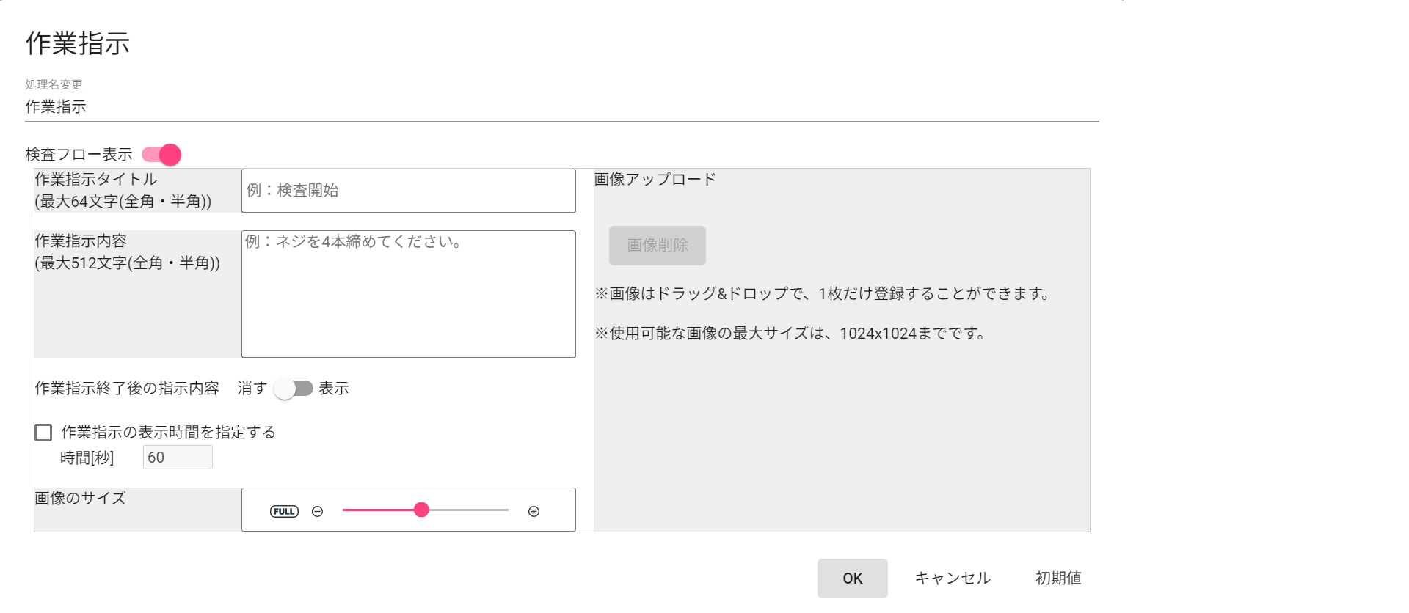Image resolution: width=1409 pixels, height=613 pixels.
Task: Click the キャンセル button
Action: pos(953,579)
